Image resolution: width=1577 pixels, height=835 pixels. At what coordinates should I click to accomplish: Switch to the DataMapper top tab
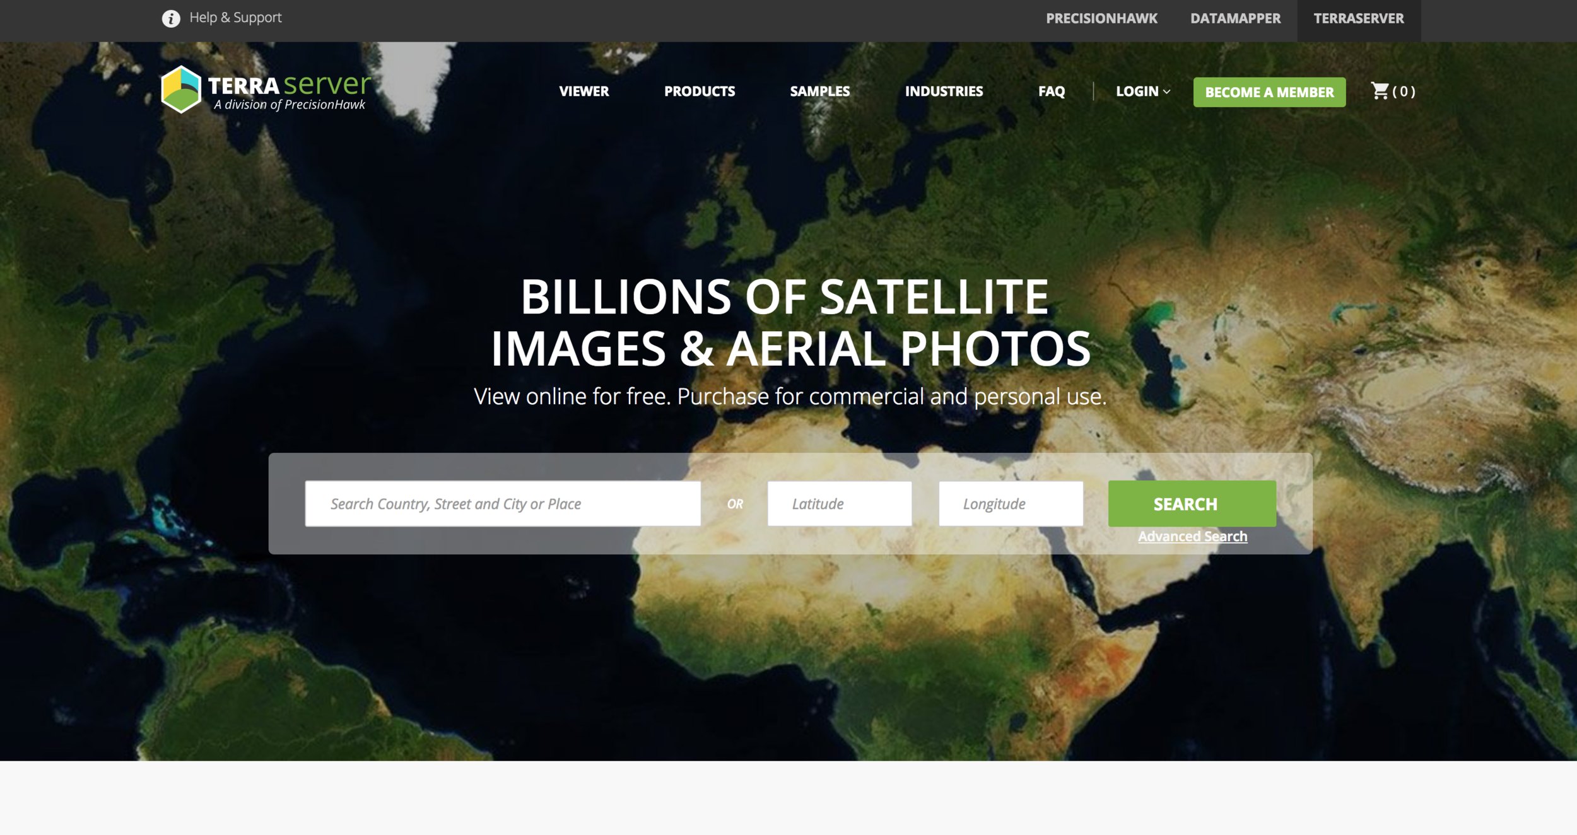[x=1235, y=18]
